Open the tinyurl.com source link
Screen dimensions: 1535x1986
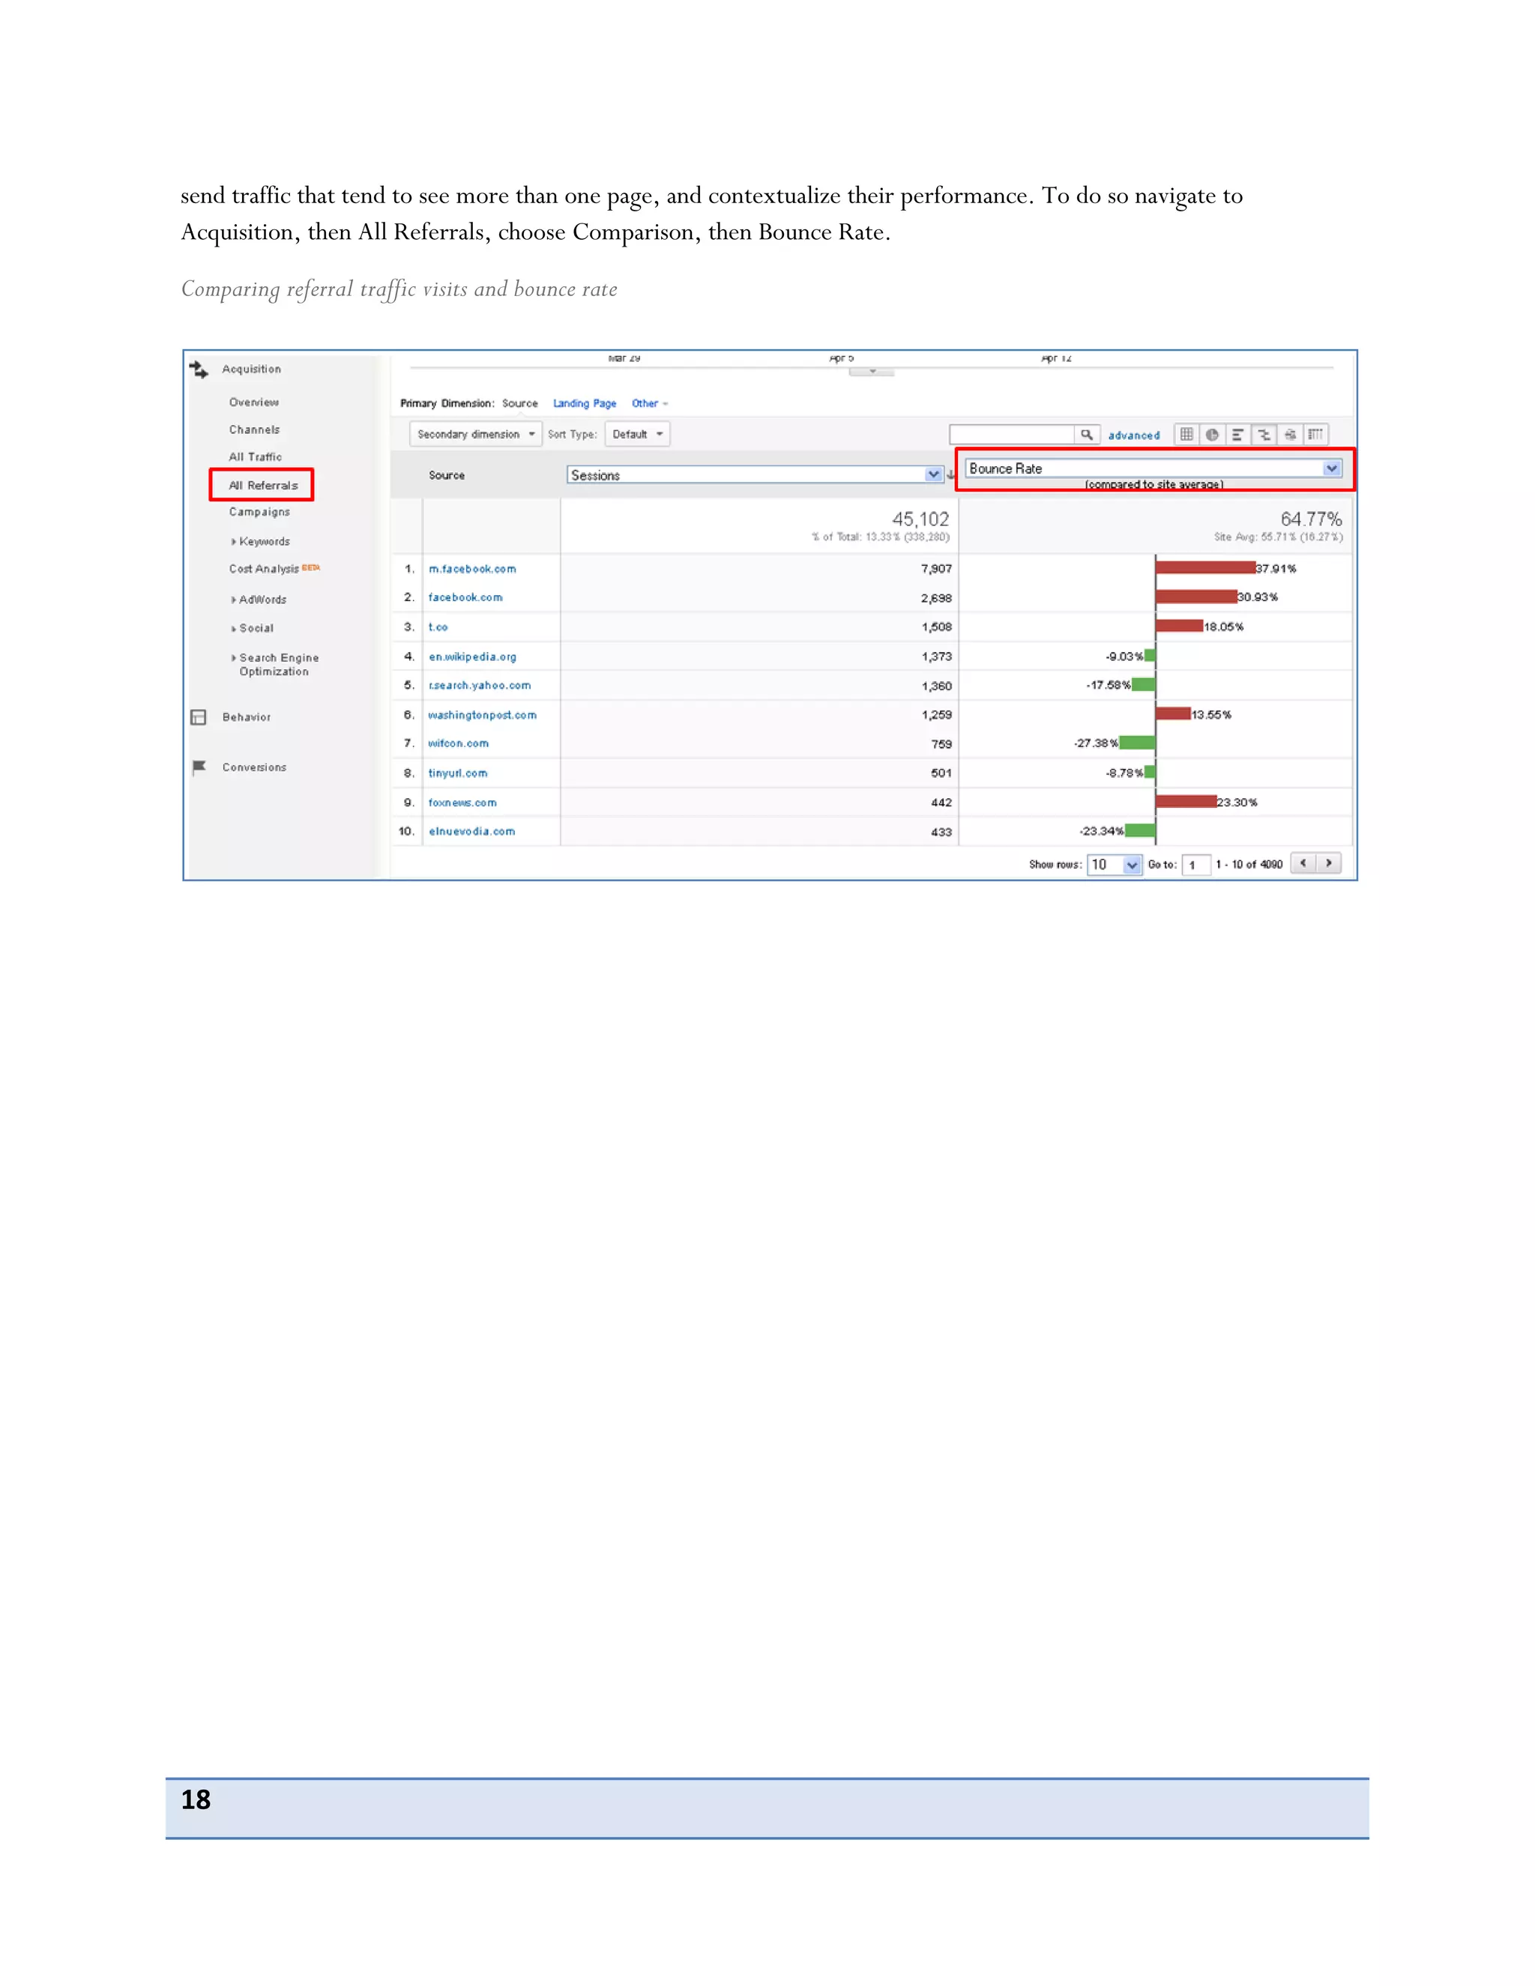coord(457,773)
